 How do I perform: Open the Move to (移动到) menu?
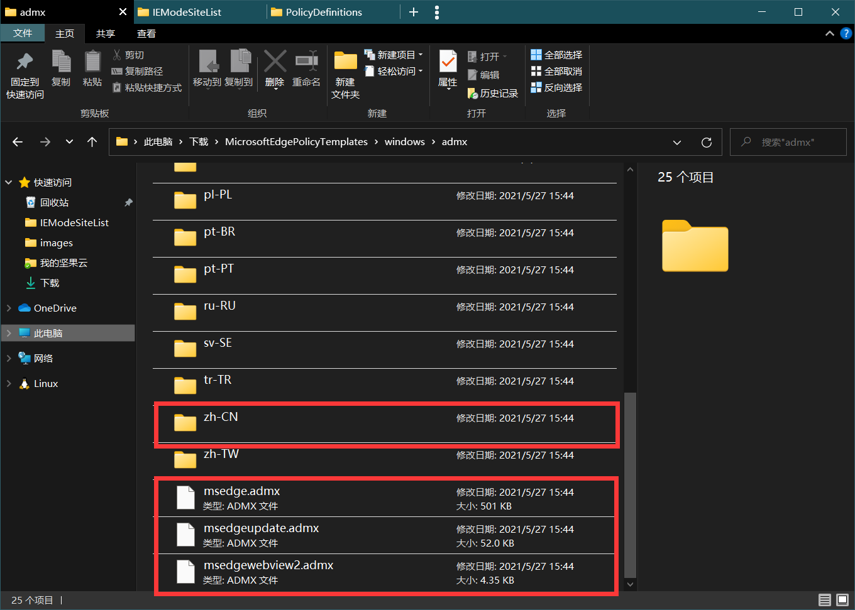pos(207,69)
